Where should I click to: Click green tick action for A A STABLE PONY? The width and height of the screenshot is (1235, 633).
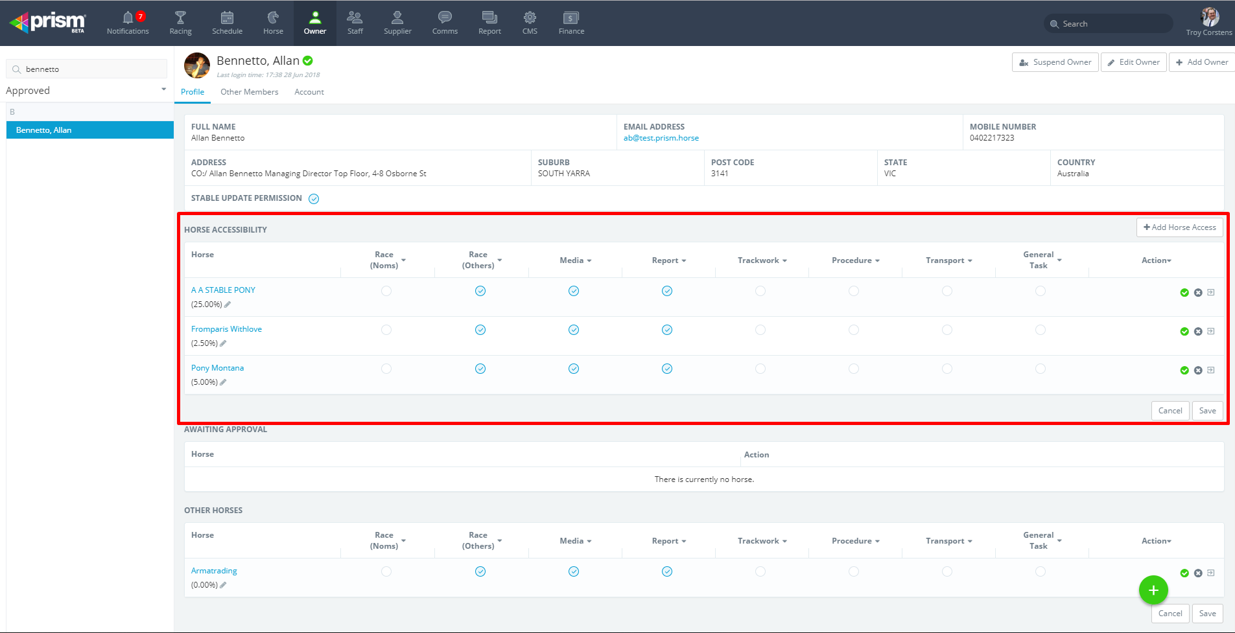(1184, 293)
